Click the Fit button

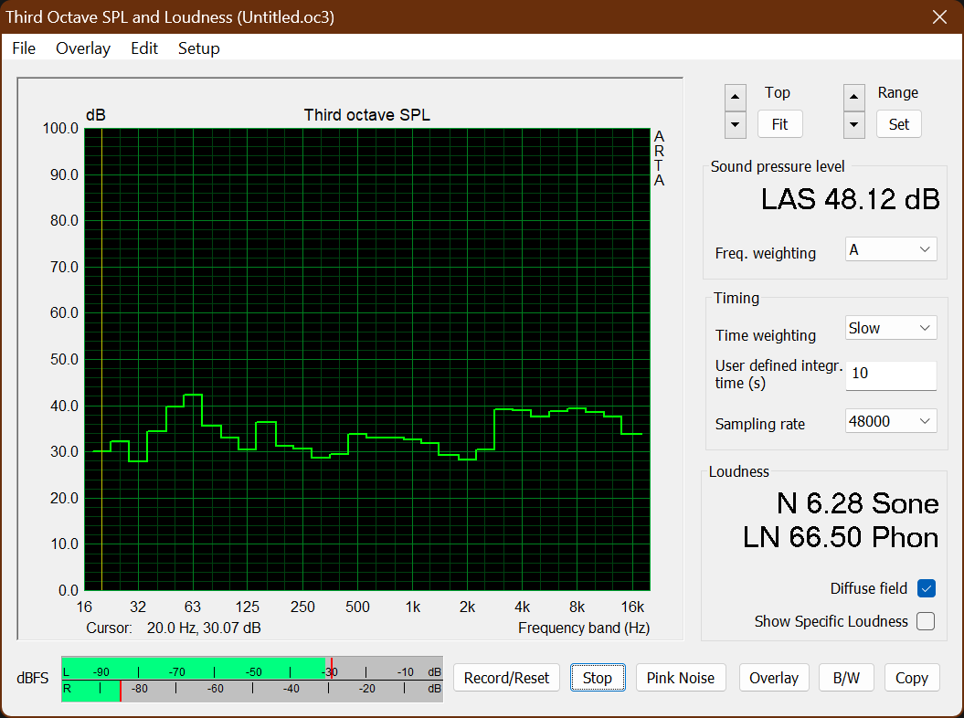779,124
